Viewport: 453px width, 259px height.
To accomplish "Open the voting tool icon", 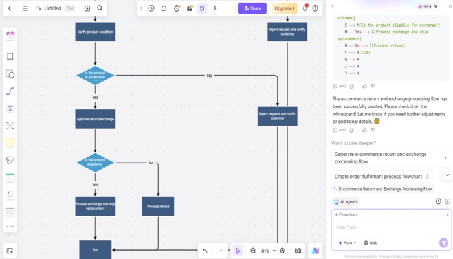I will 190,8.
